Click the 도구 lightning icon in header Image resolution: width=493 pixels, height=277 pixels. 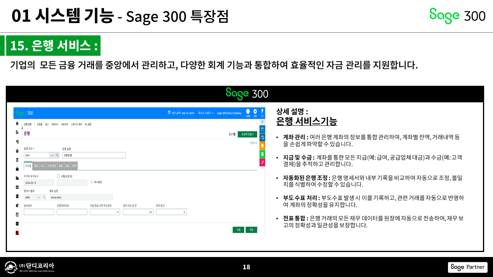262,112
